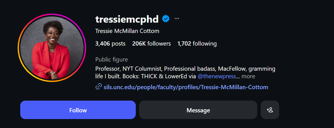
Task: Click the suggested people icon button
Action: pyautogui.click(x=270, y=110)
